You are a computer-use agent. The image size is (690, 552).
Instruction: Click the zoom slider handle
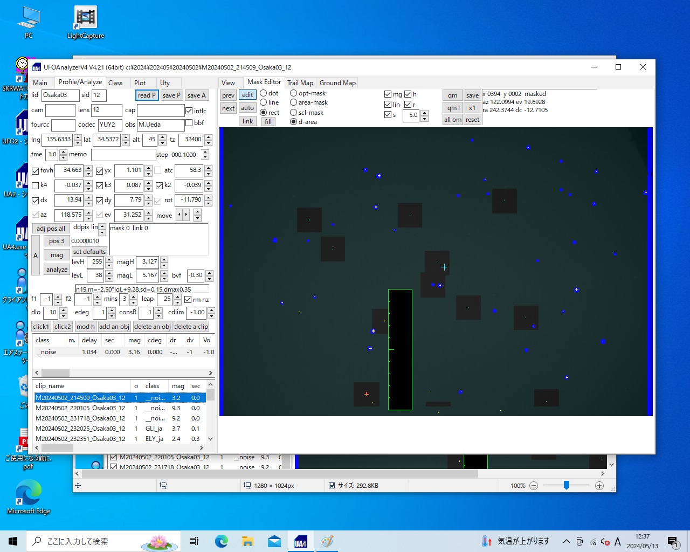566,486
